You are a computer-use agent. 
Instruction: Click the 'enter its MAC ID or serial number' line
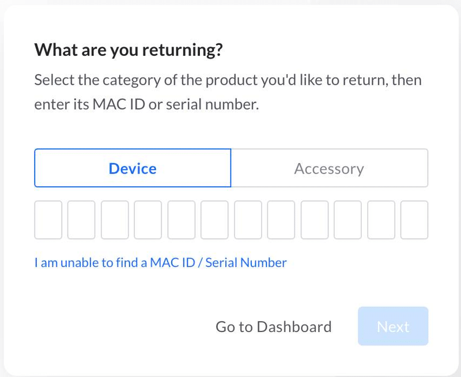click(x=146, y=105)
